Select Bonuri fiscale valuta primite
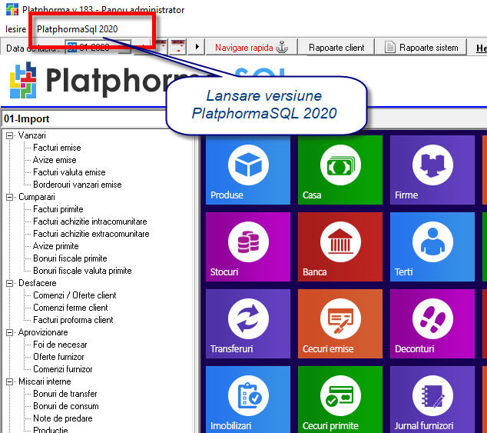The image size is (487, 433). (x=82, y=271)
